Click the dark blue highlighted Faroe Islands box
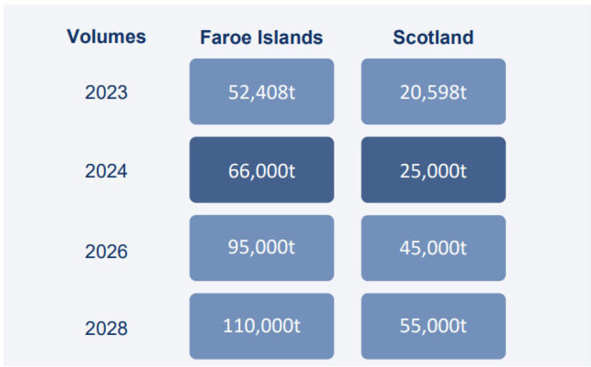The image size is (591, 367). pos(262,170)
